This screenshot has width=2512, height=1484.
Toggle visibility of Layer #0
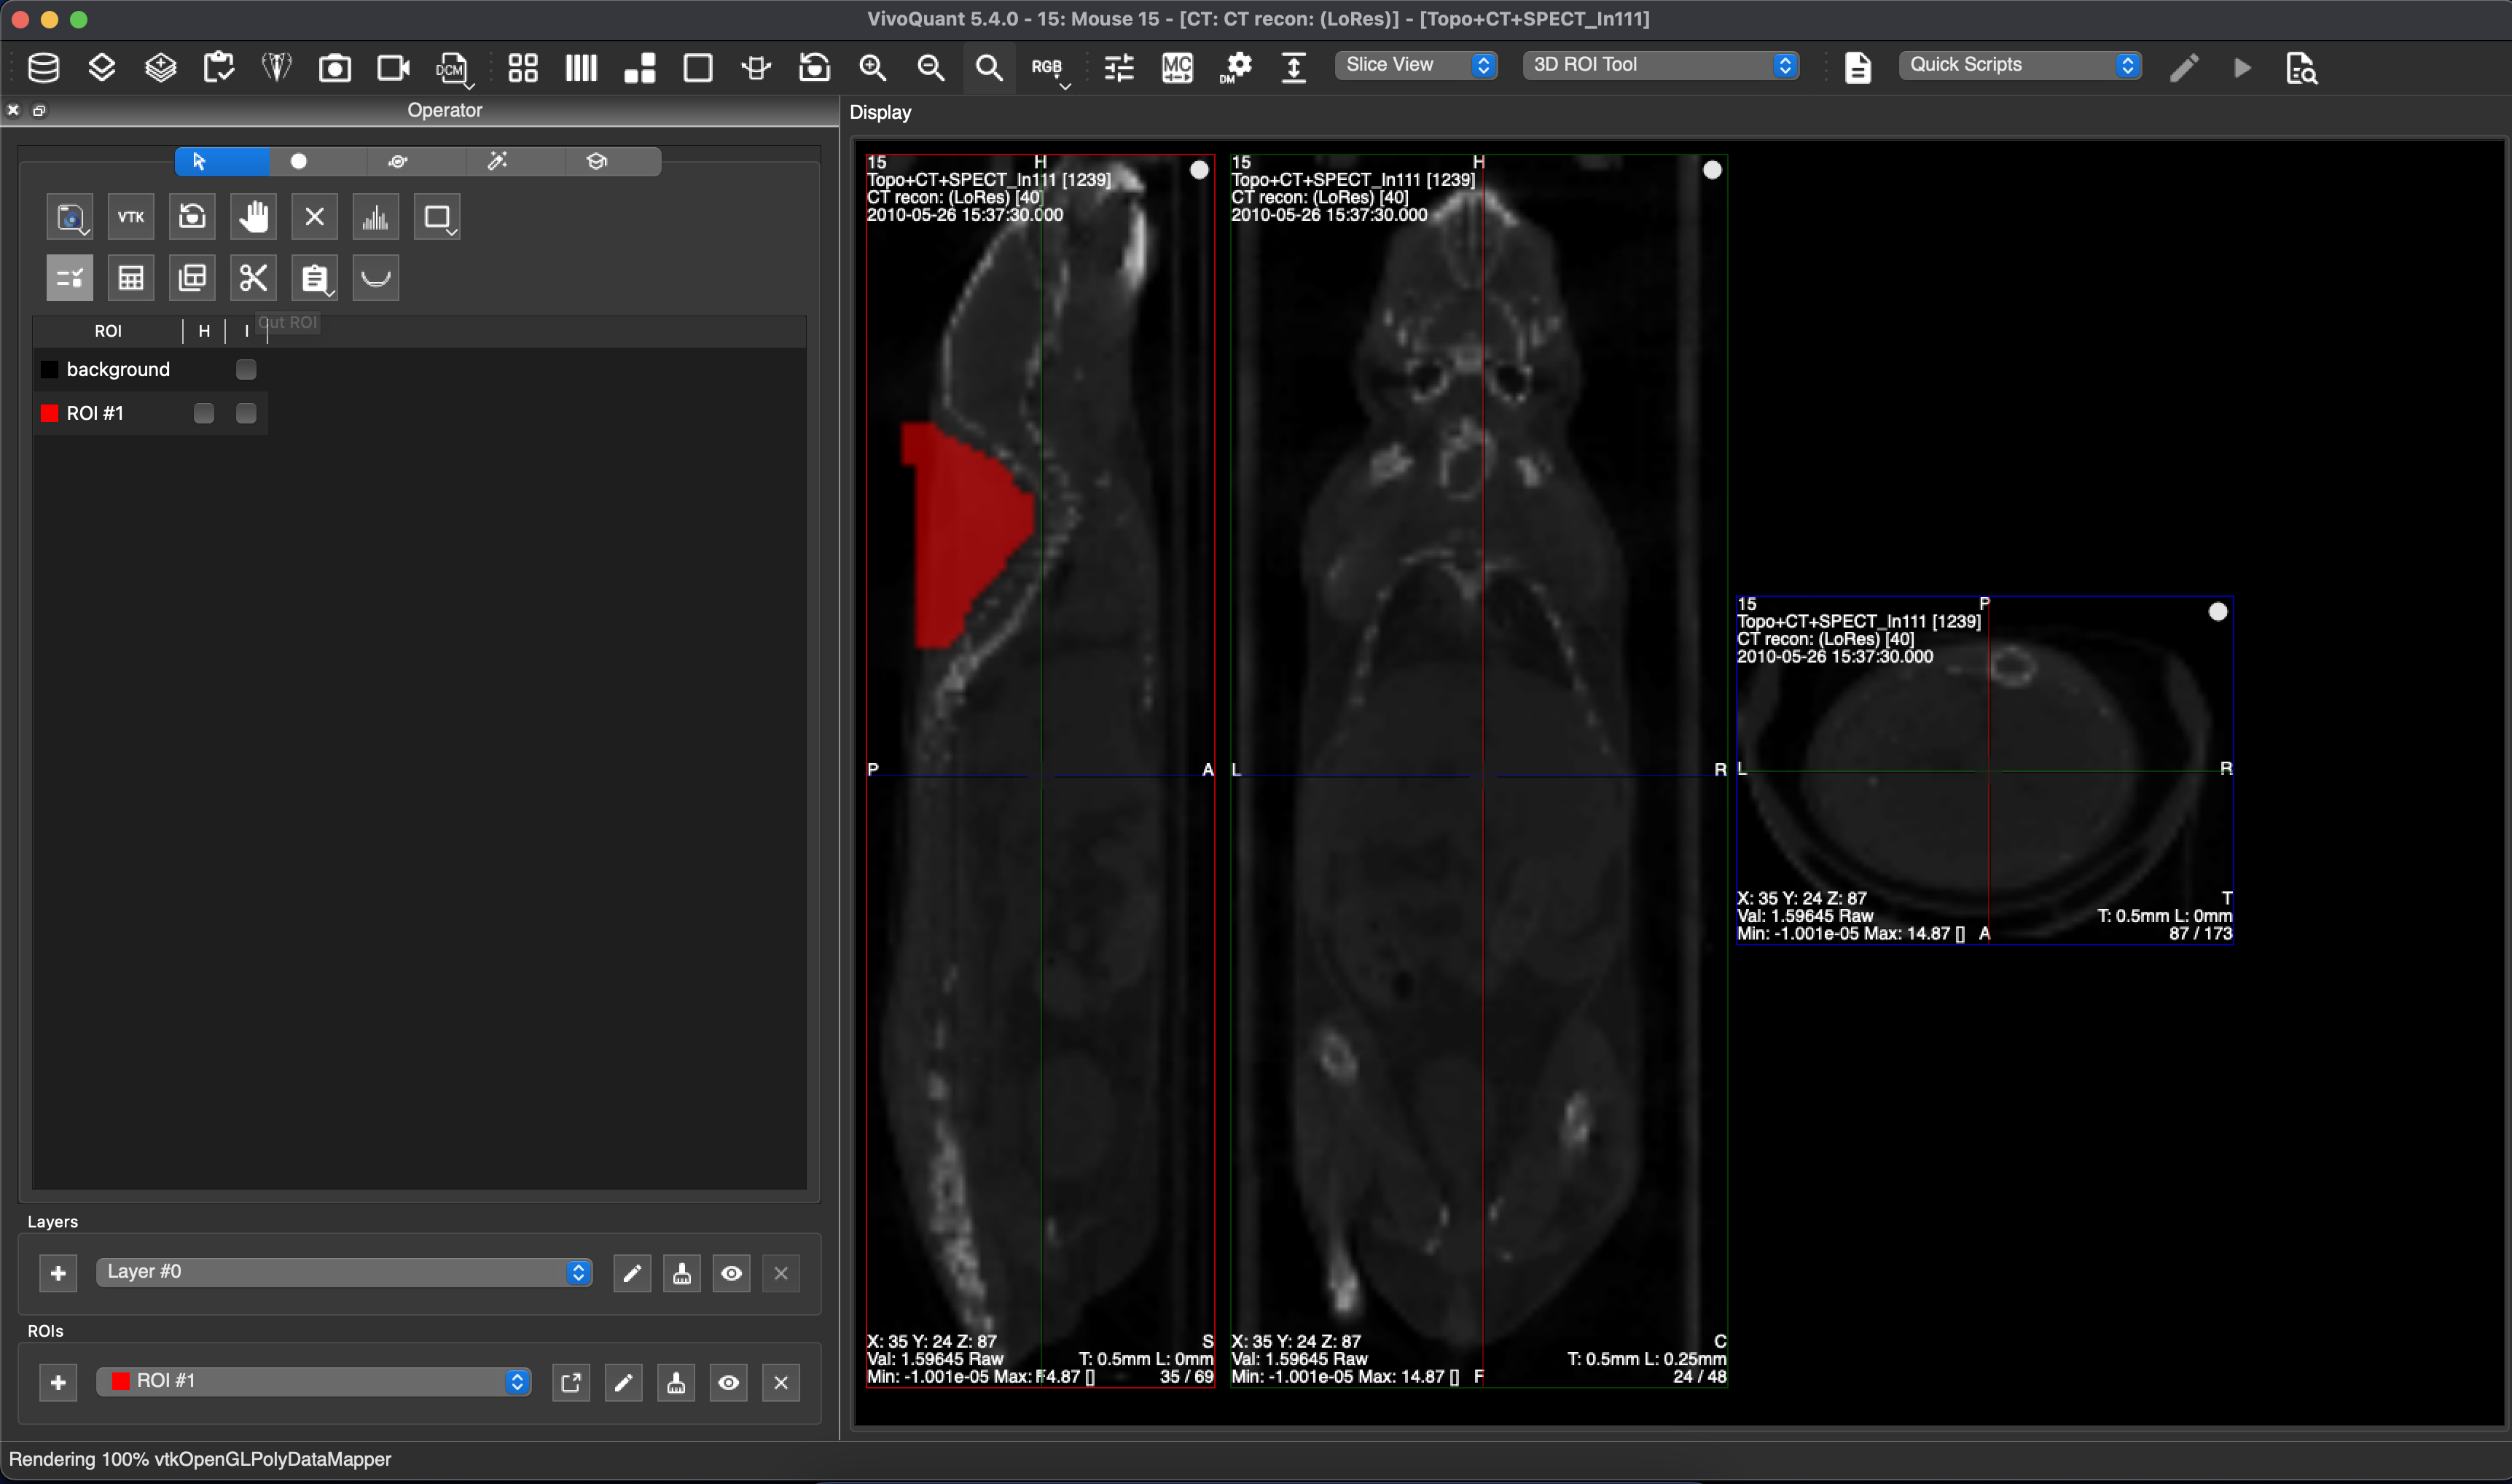tap(731, 1272)
